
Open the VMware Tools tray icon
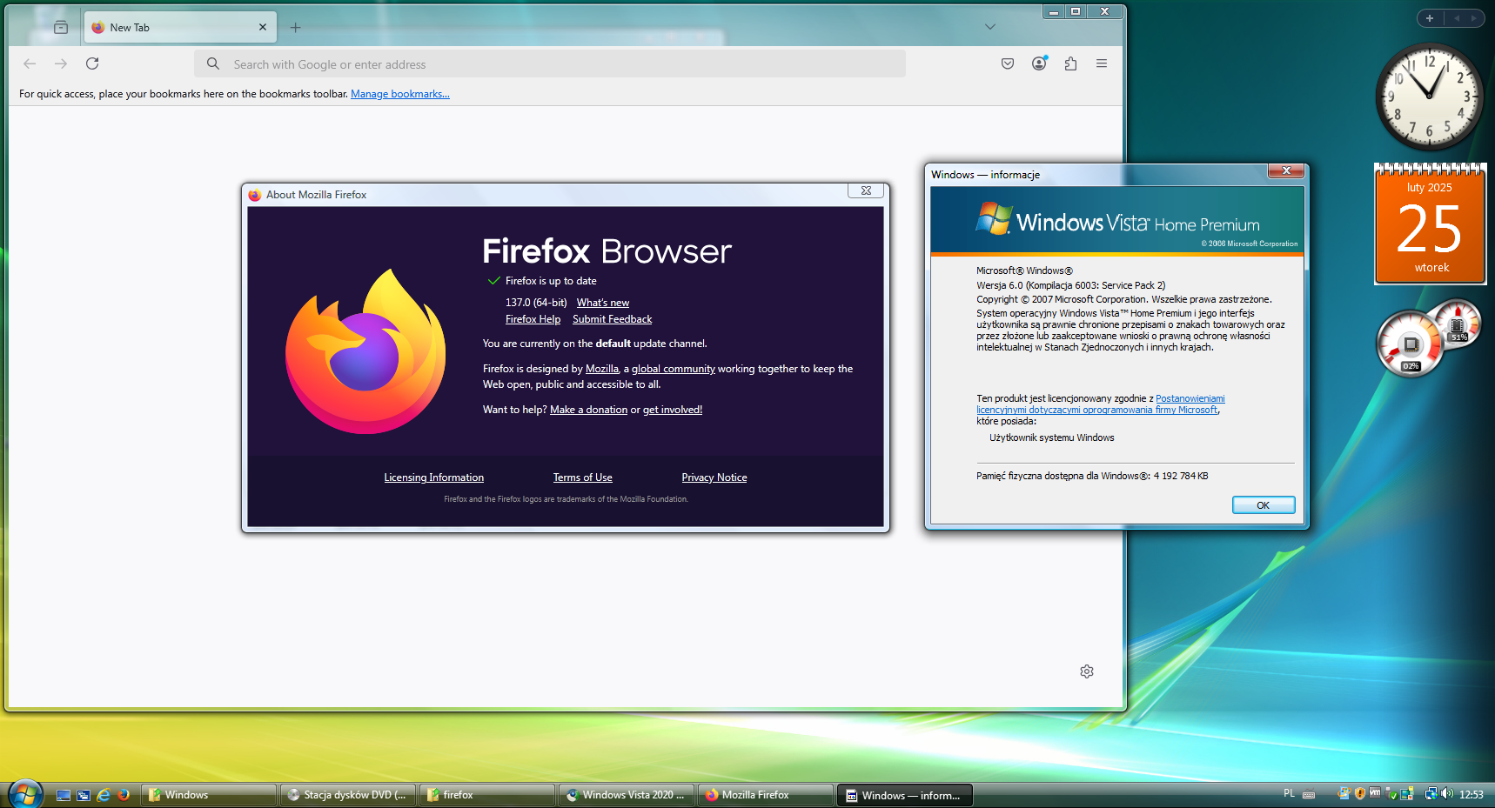point(1376,793)
